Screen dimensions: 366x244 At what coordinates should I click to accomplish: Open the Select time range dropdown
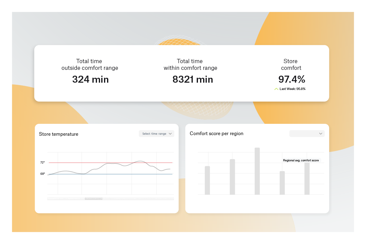[x=156, y=134]
